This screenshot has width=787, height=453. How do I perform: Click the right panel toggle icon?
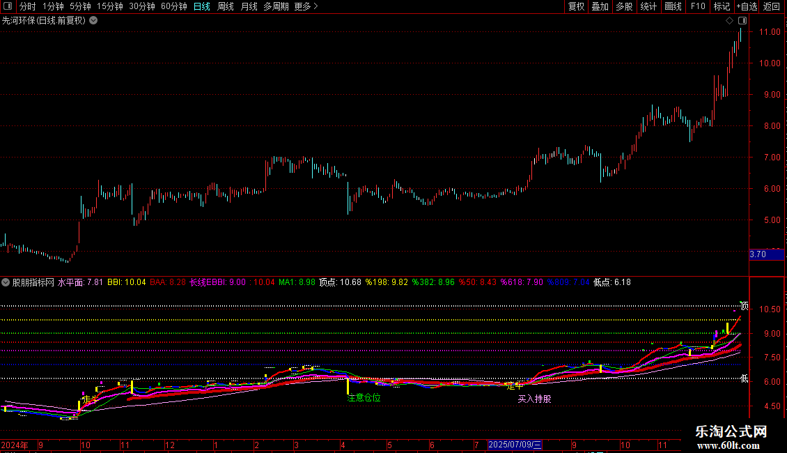[x=742, y=21]
